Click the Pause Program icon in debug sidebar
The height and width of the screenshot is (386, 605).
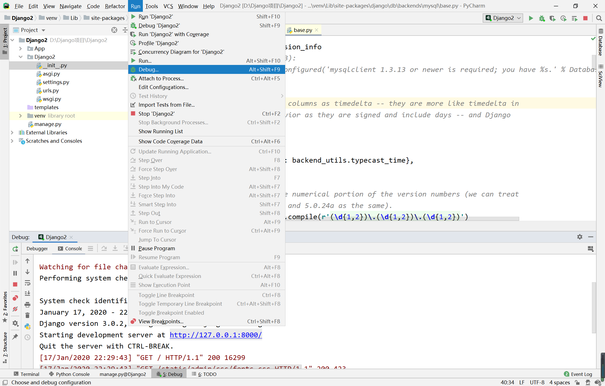(x=15, y=273)
